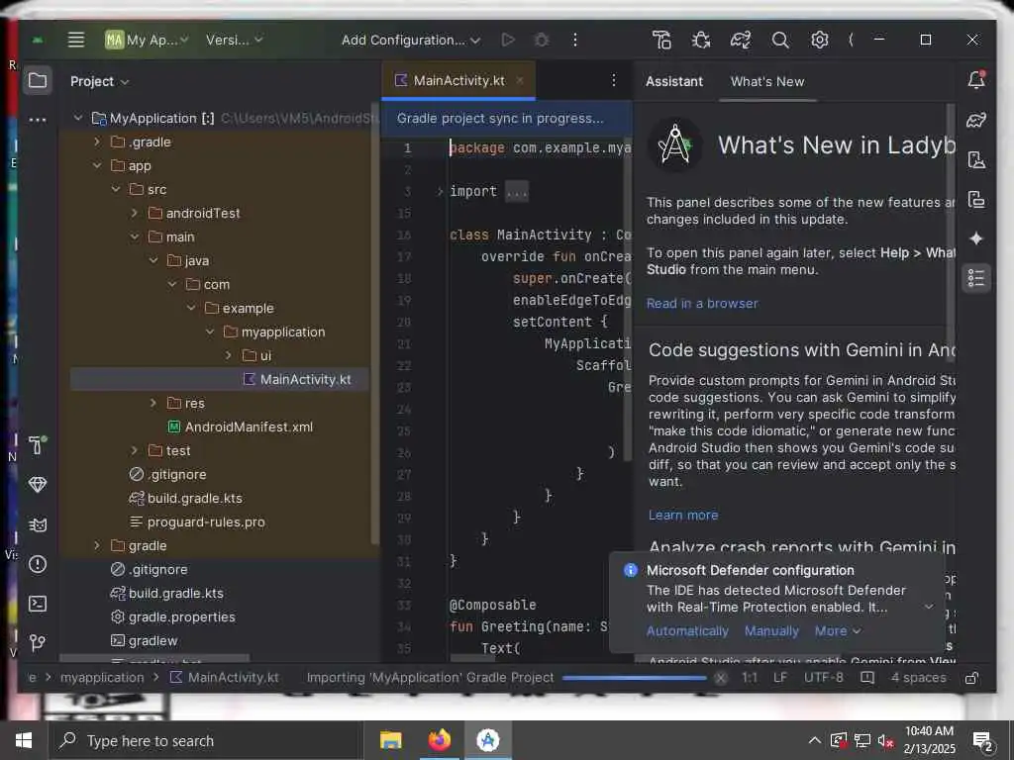Toggle read-only lock icon in status bar
1014x760 pixels.
pos(971,678)
